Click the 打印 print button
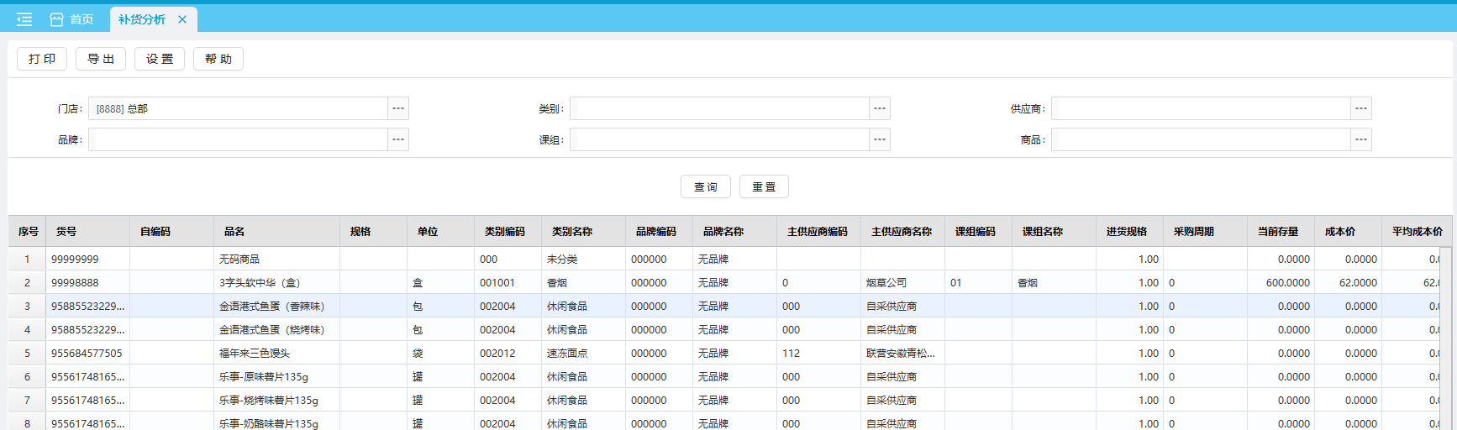Image resolution: width=1457 pixels, height=430 pixels. pos(42,59)
